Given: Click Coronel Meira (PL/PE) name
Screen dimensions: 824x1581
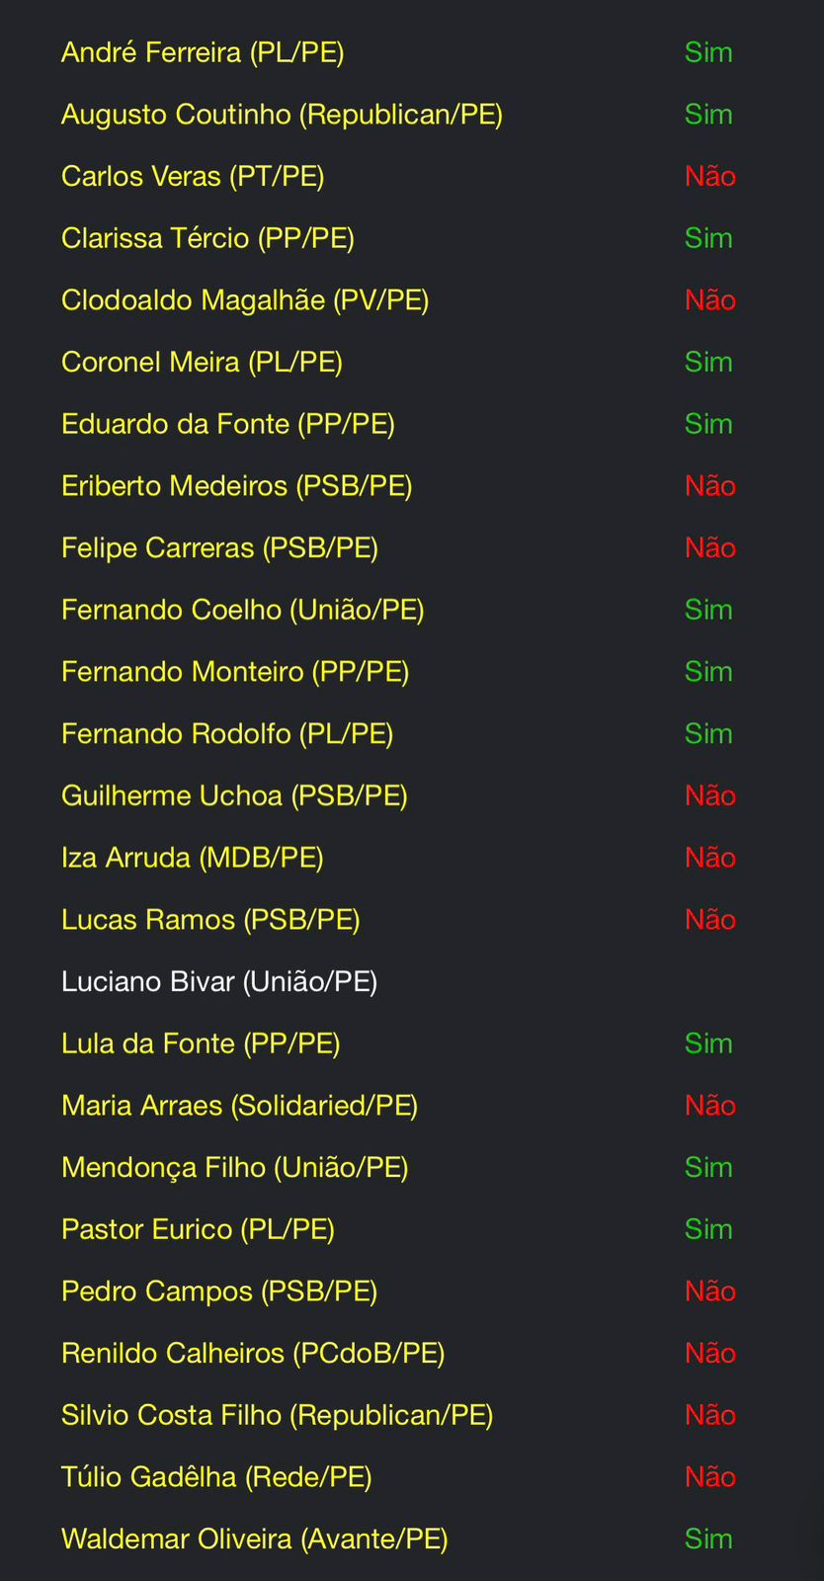Looking at the screenshot, I should tap(202, 363).
